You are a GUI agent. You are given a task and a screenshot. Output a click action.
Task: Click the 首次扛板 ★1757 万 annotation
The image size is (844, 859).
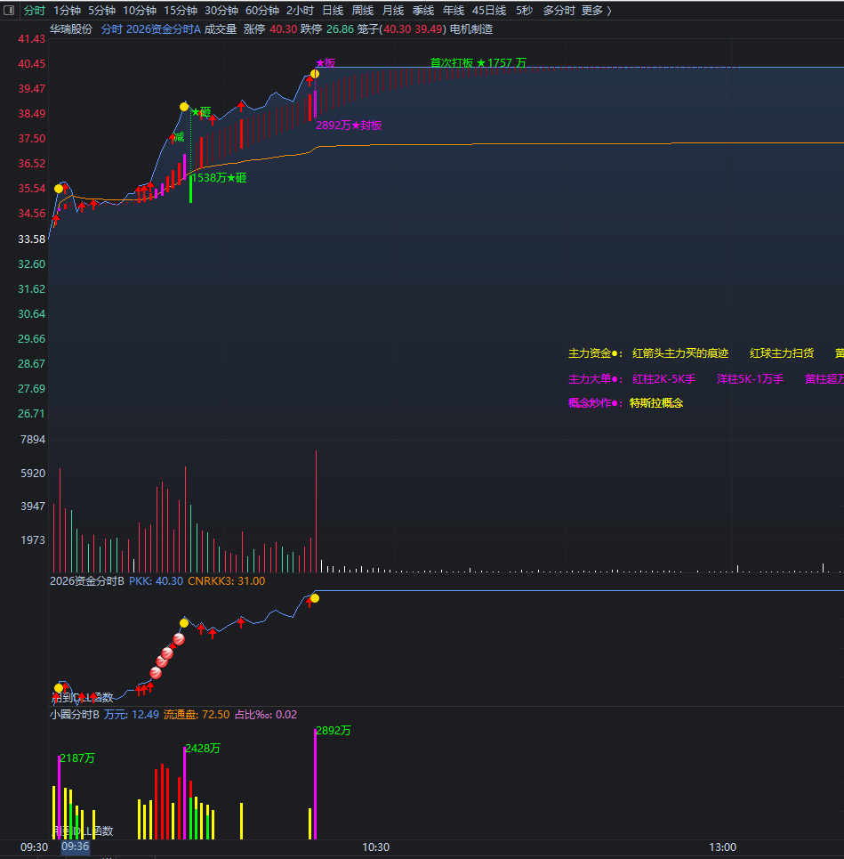click(x=478, y=62)
